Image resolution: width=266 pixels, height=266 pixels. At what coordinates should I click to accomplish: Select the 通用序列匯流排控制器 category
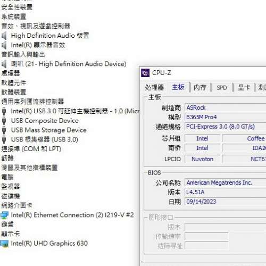pyautogui.click(x=32, y=102)
